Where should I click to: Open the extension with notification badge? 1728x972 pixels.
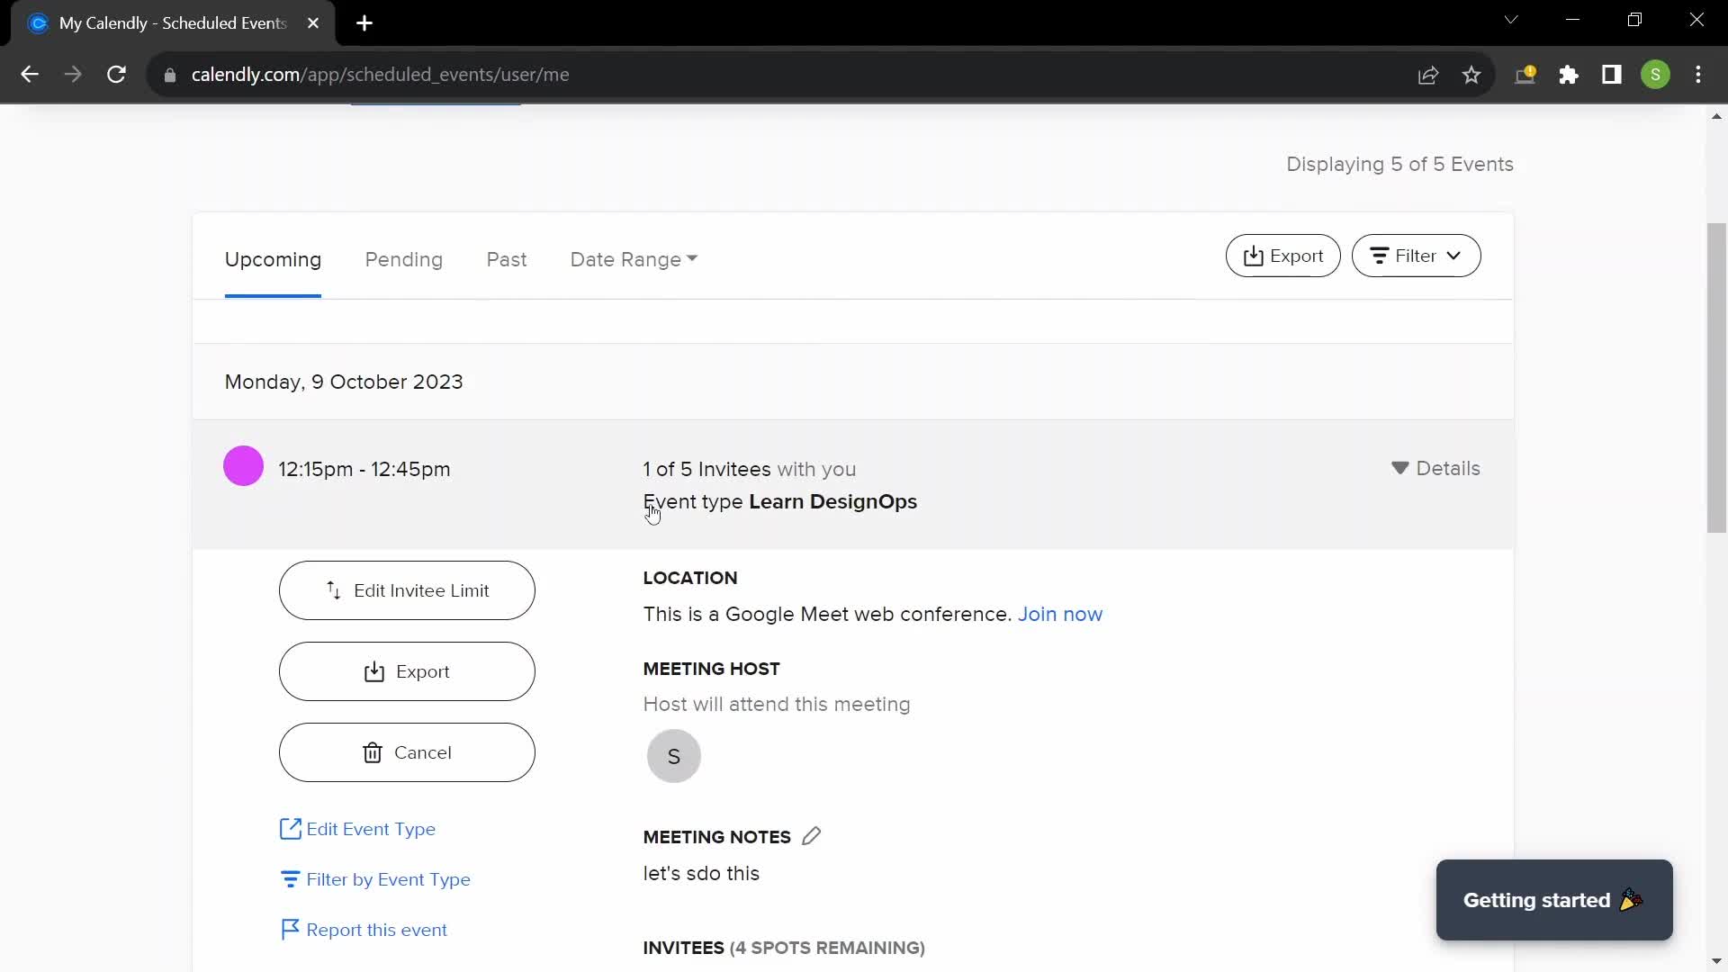pos(1525,75)
